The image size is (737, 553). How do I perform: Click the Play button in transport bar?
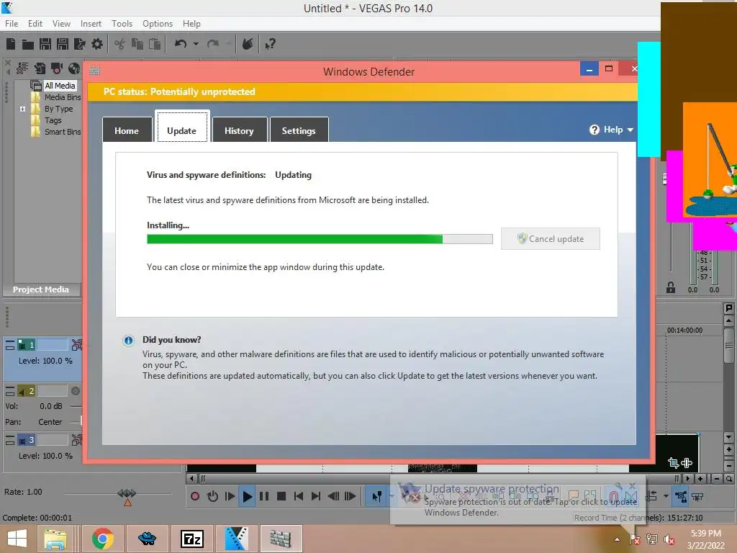(248, 497)
